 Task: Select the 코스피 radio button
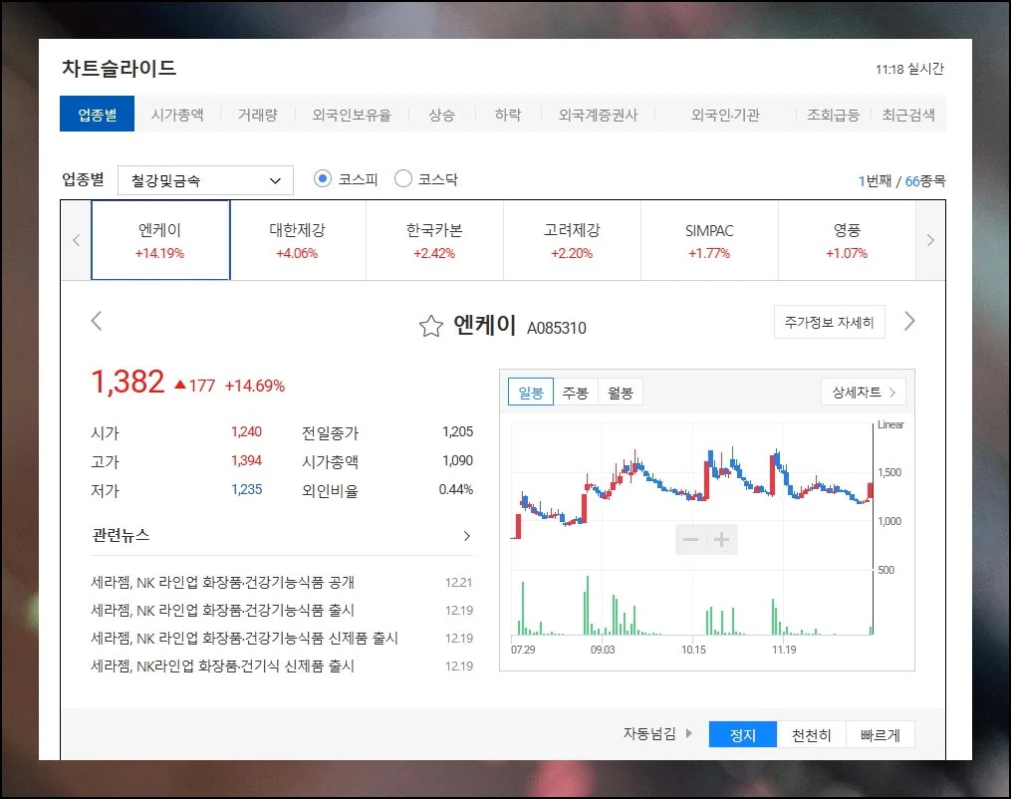(322, 179)
